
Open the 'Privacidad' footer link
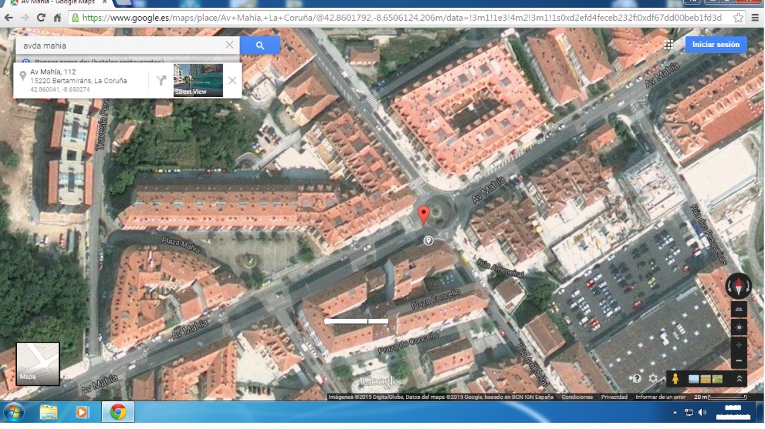(x=614, y=397)
